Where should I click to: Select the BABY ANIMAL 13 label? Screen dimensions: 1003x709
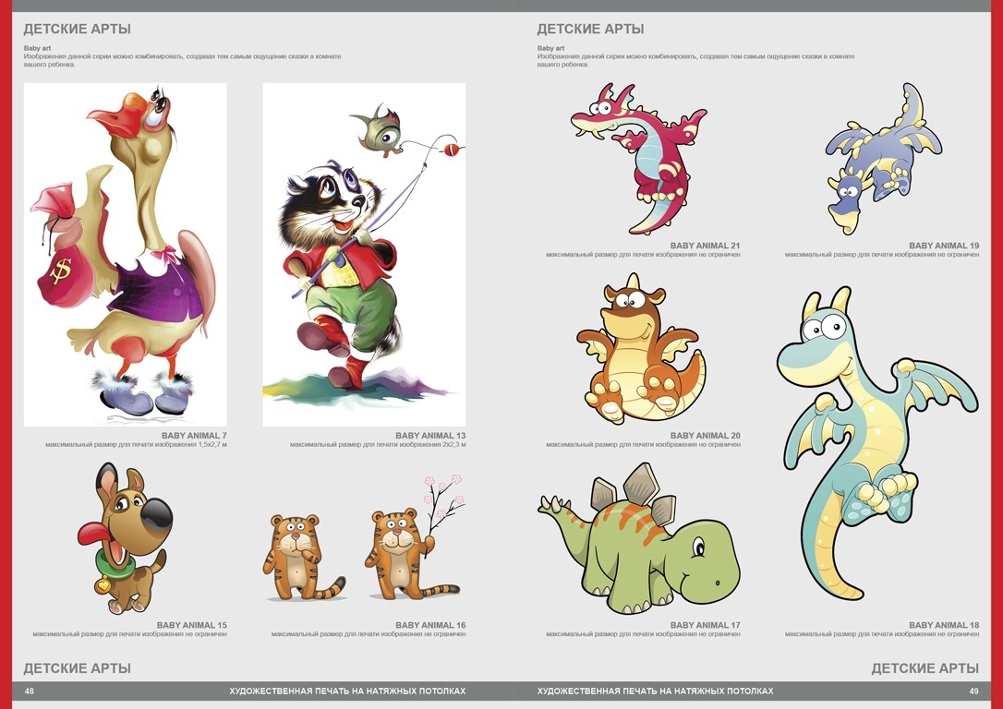pos(430,436)
